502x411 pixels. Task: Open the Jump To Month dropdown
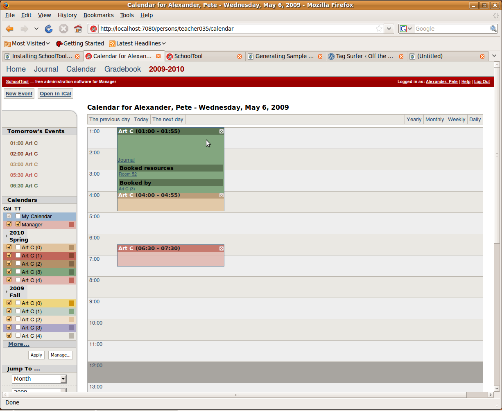pos(39,379)
